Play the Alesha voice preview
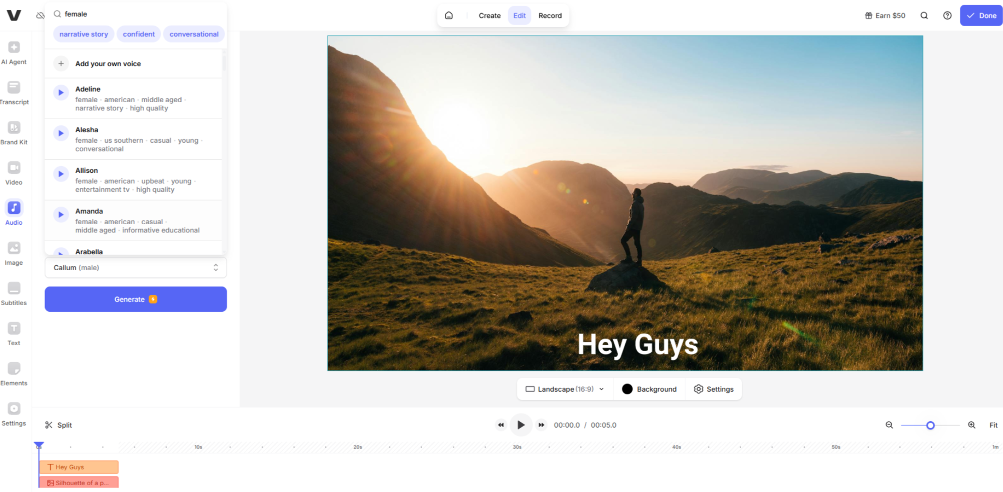1003x492 pixels. pos(61,133)
